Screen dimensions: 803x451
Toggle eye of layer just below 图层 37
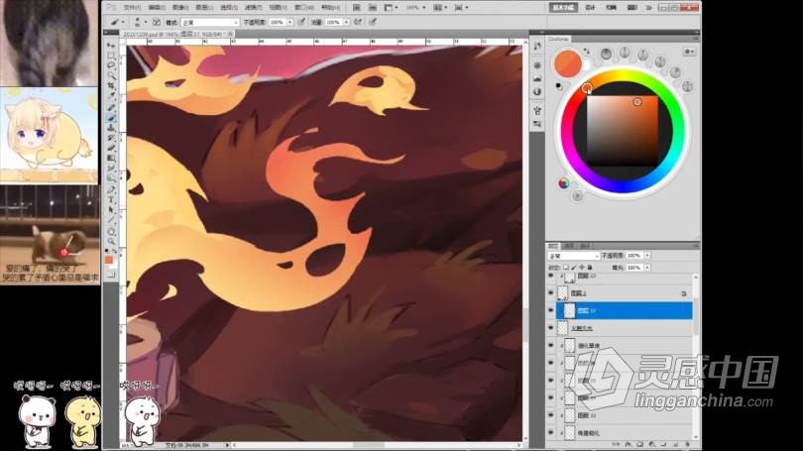tap(551, 328)
